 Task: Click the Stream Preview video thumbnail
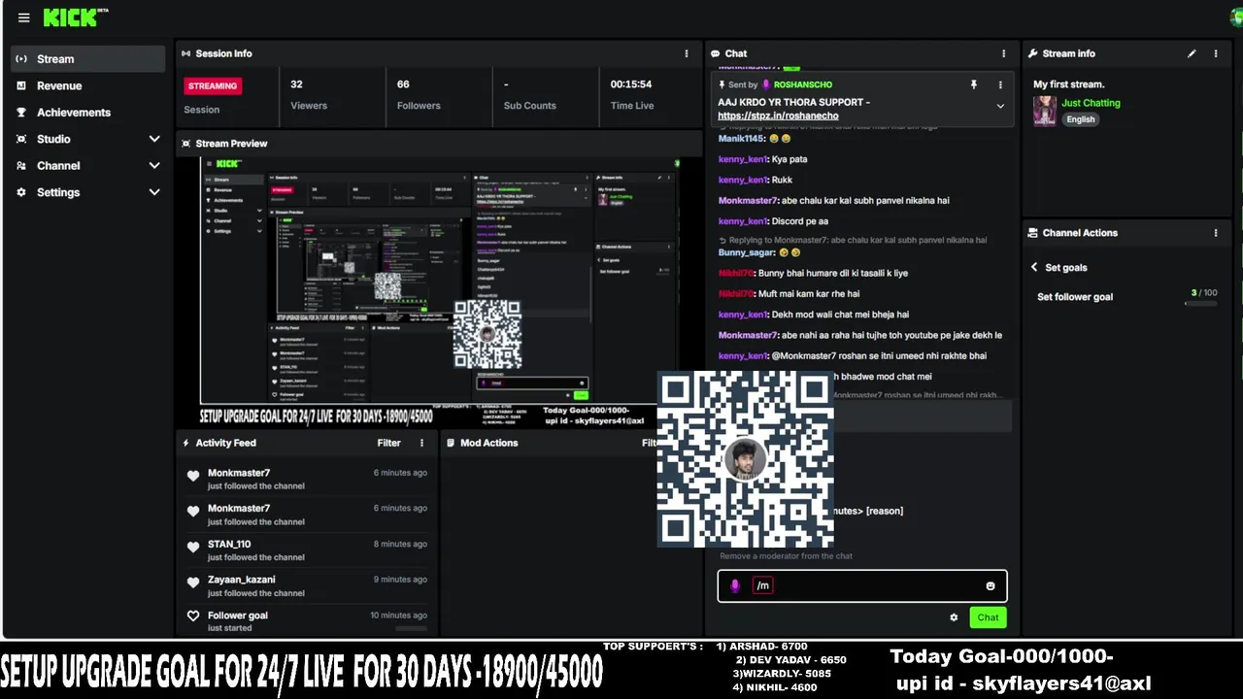click(x=439, y=291)
